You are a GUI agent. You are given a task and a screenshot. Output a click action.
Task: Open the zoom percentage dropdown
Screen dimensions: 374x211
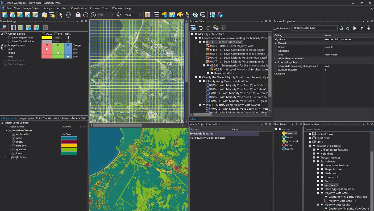[112, 15]
